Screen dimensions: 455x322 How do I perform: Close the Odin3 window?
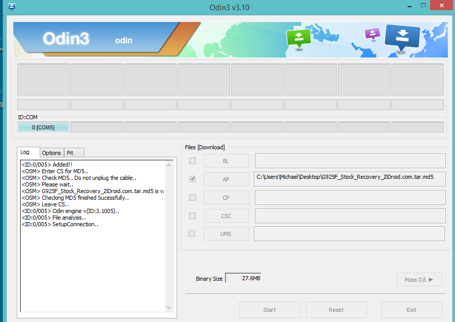click(x=442, y=5)
